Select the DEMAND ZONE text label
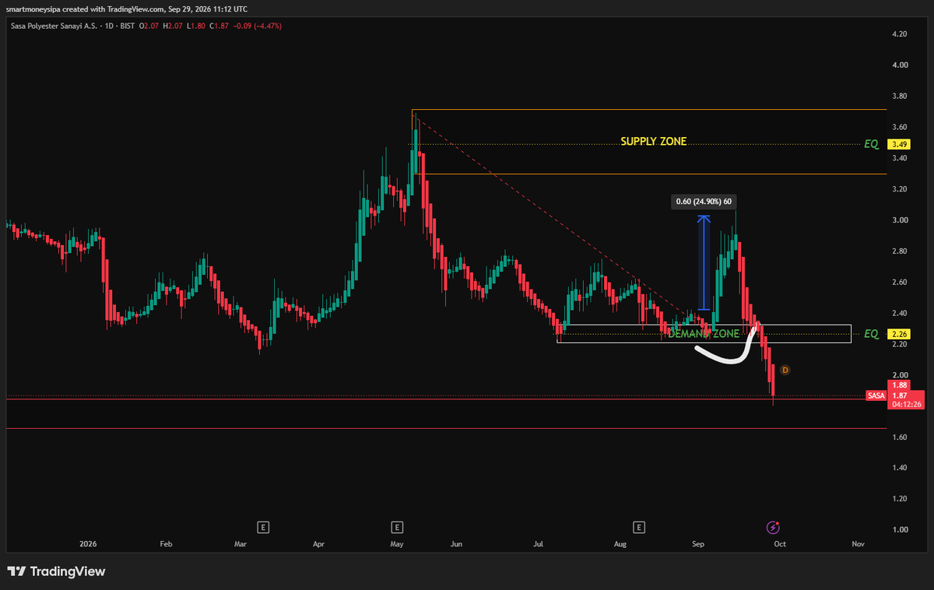The width and height of the screenshot is (934, 590). [x=704, y=334]
